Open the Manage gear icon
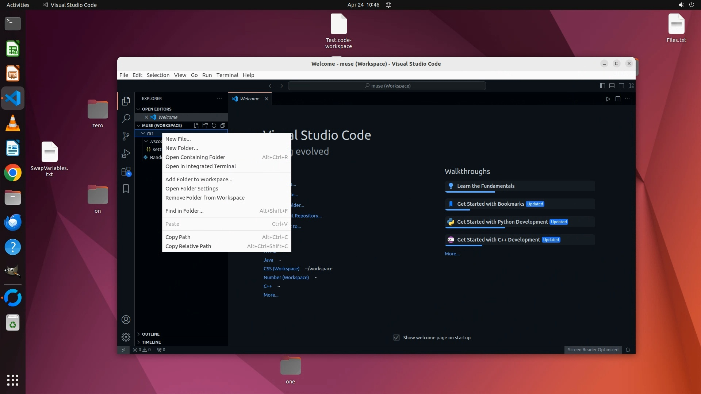 [126, 337]
